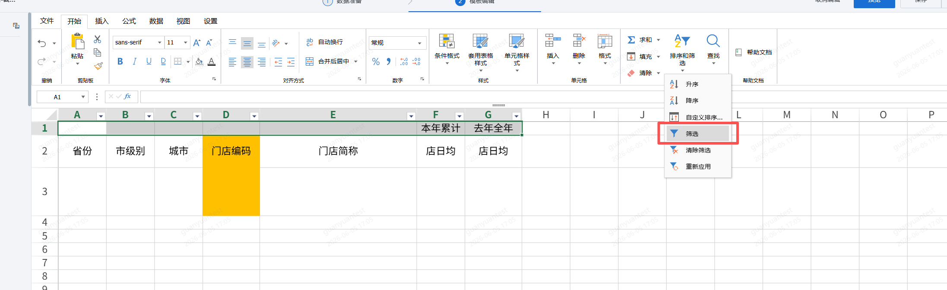Select 降序 descending sort
The height and width of the screenshot is (290, 947).
pos(698,101)
